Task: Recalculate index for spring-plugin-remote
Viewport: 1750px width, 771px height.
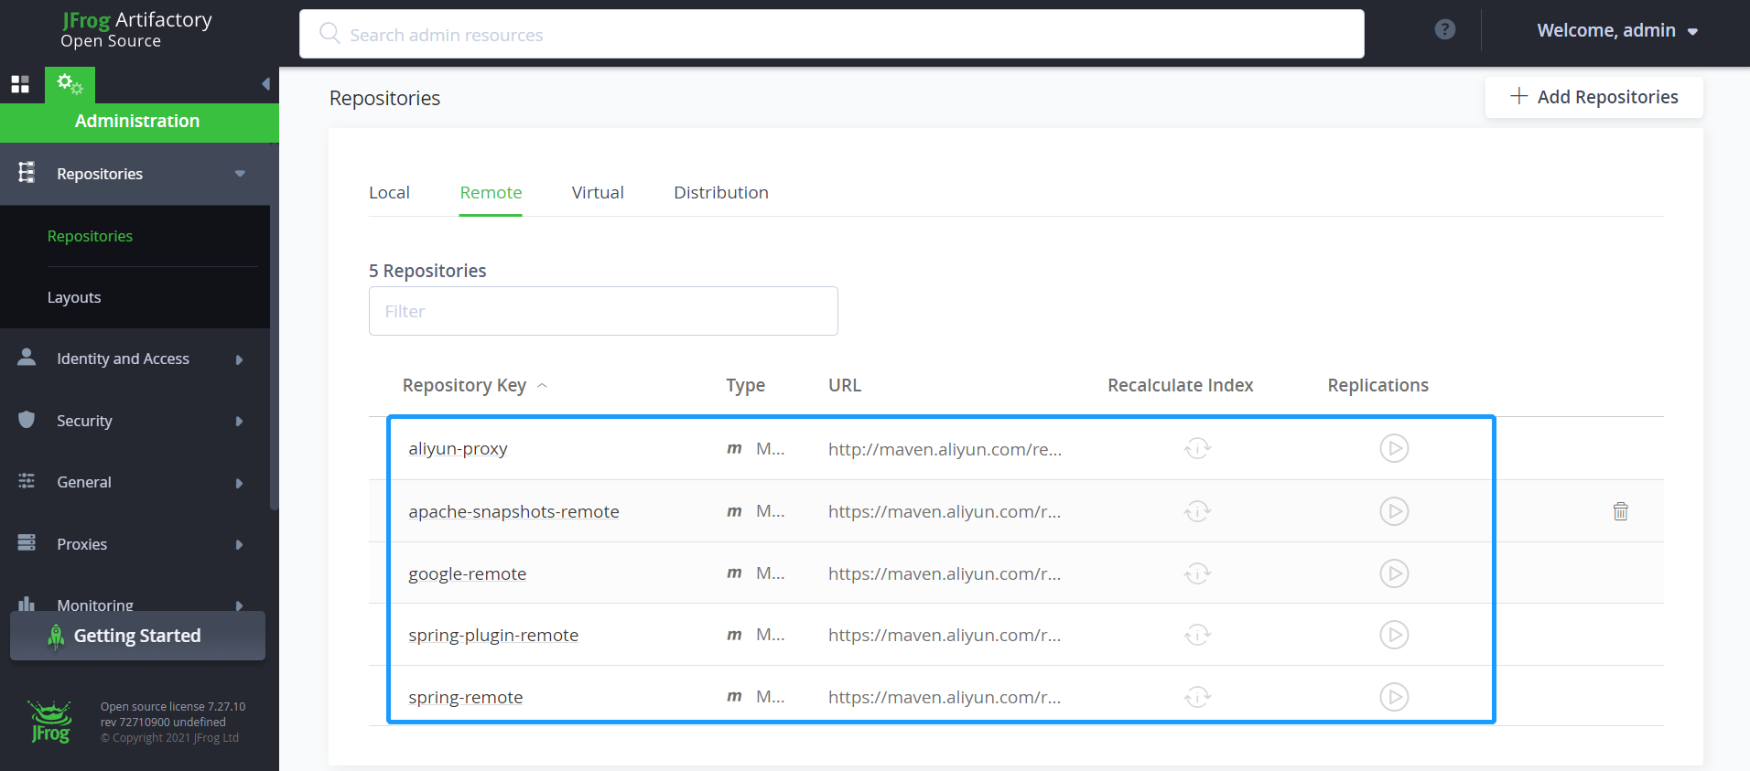Action: [x=1197, y=635]
